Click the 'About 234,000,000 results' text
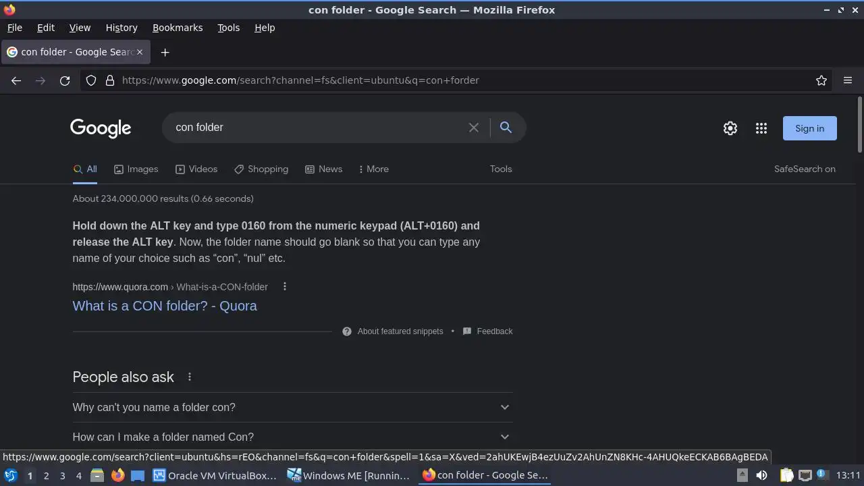Image resolution: width=864 pixels, height=486 pixels. [163, 198]
